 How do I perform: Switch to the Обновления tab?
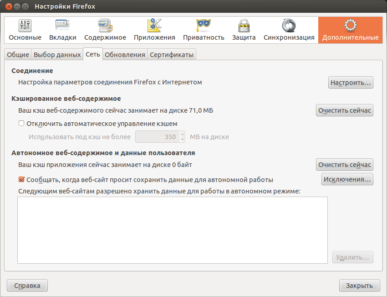click(125, 55)
